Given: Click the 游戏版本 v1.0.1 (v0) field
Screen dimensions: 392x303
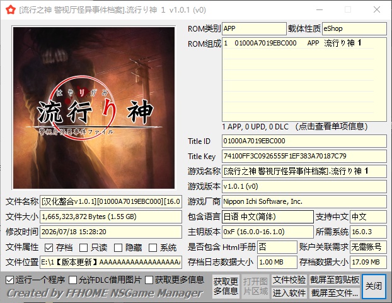Looking at the screenshot, I should (304, 187).
